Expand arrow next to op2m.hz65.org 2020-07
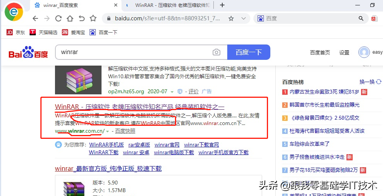 click(x=172, y=92)
